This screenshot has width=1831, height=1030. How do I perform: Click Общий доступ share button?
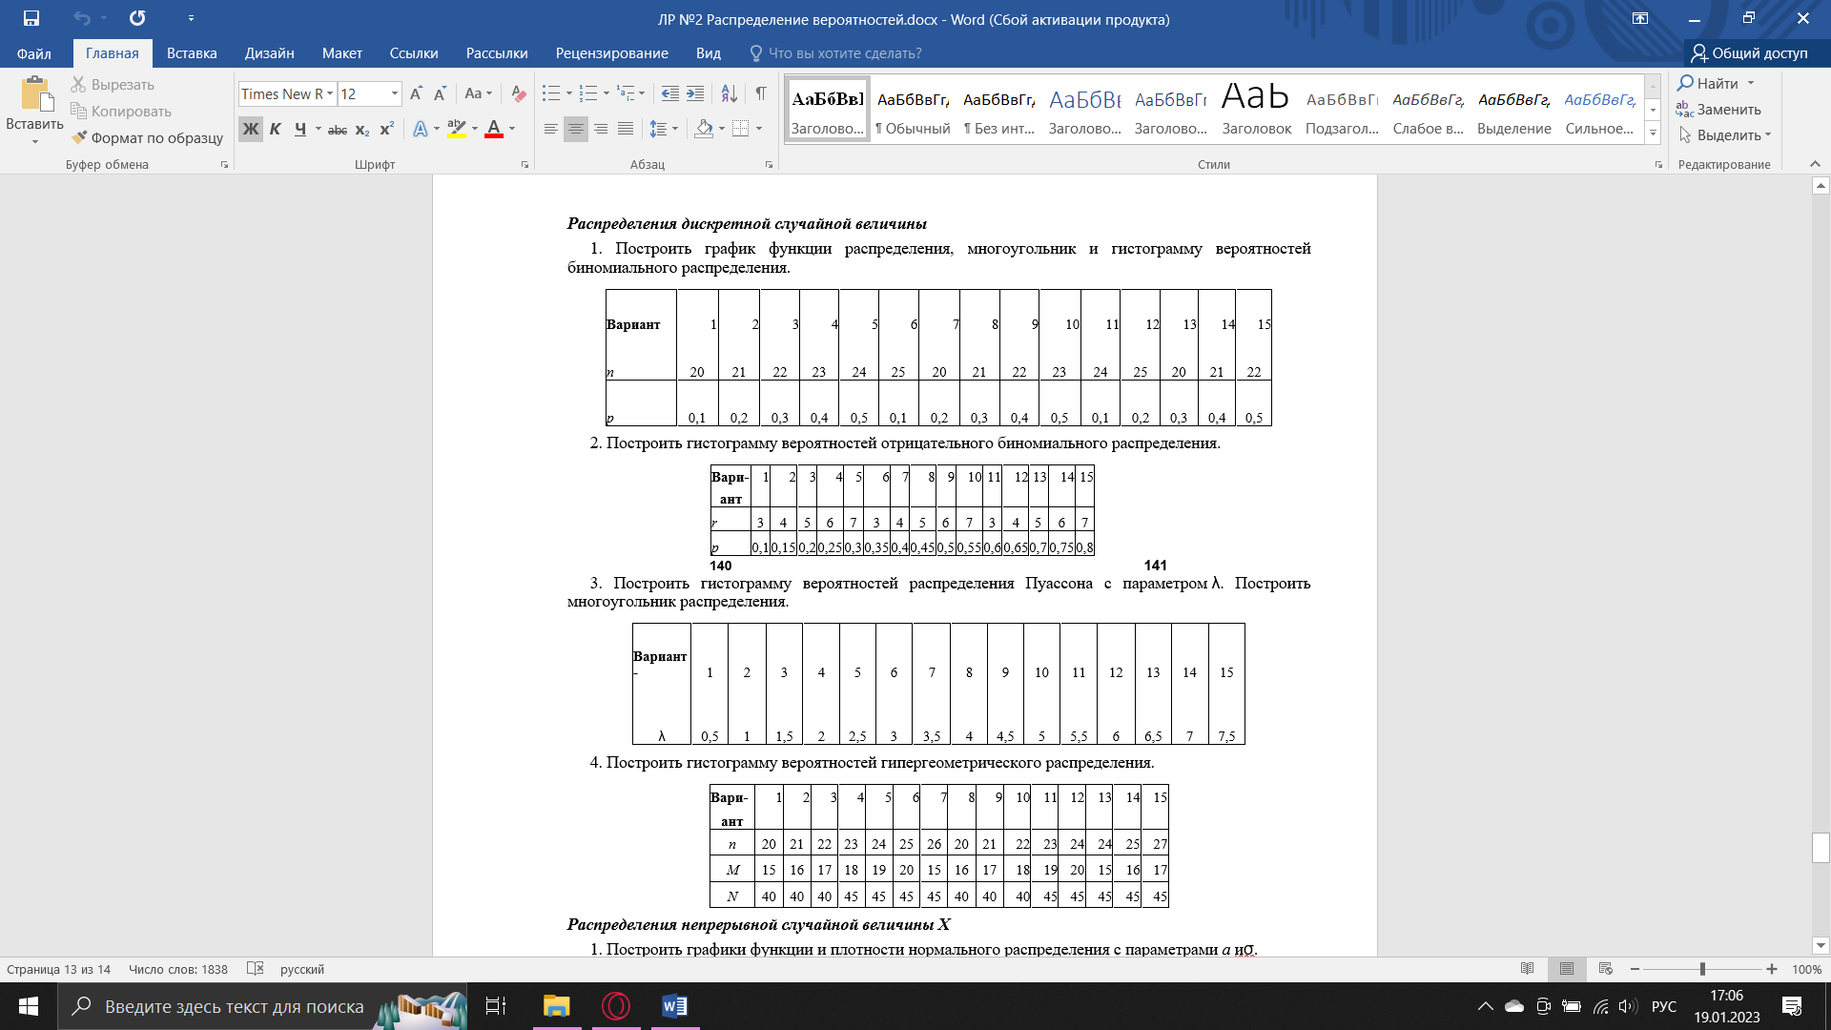click(x=1751, y=53)
